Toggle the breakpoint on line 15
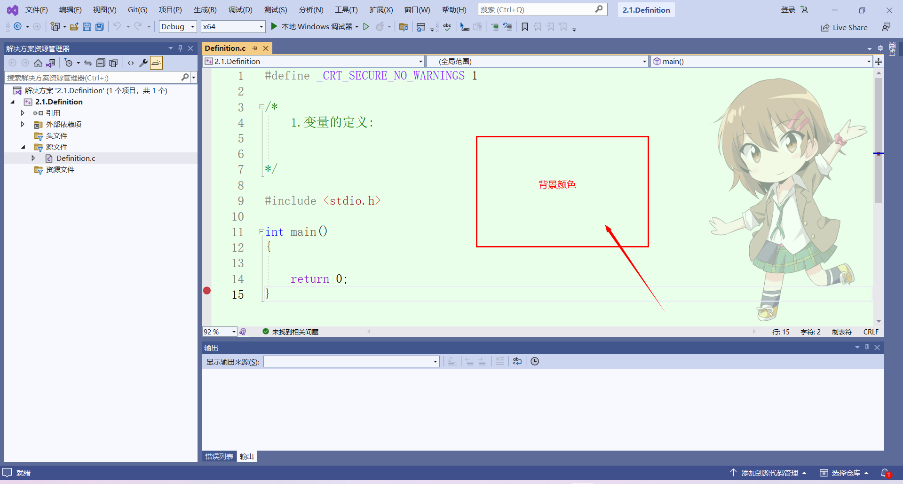903x484 pixels. click(x=207, y=291)
